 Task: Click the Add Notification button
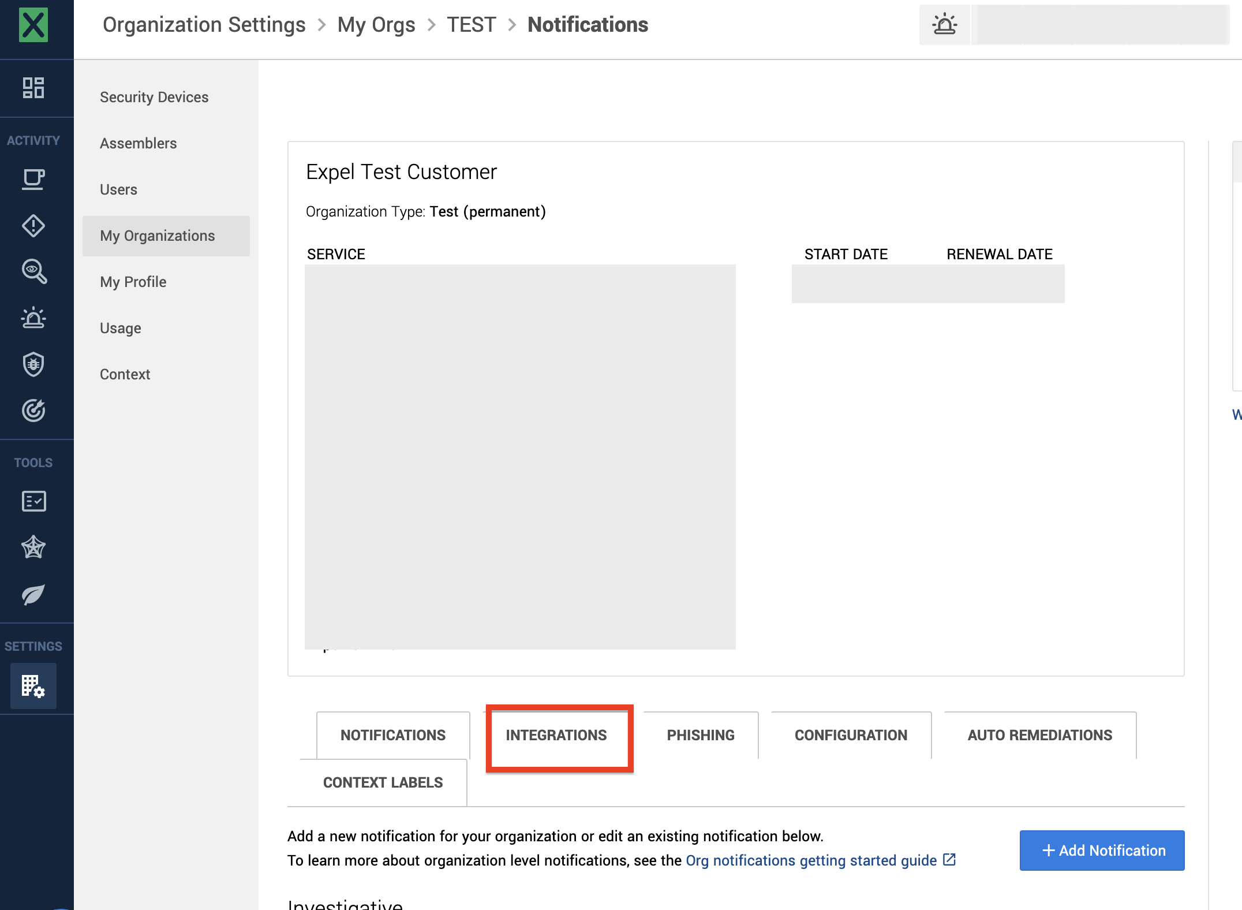(1101, 850)
